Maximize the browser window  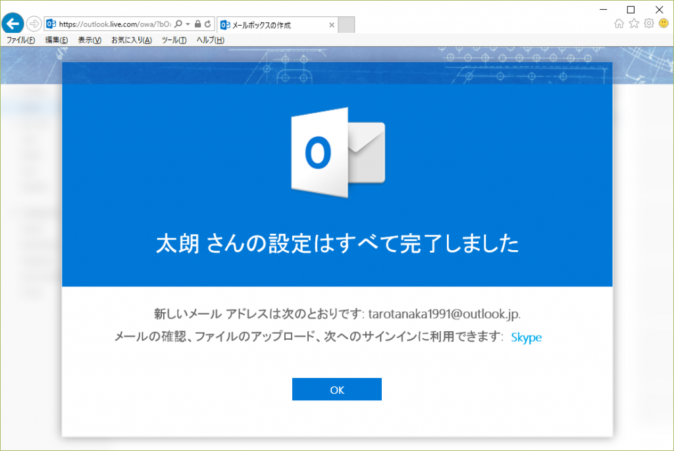(631, 9)
